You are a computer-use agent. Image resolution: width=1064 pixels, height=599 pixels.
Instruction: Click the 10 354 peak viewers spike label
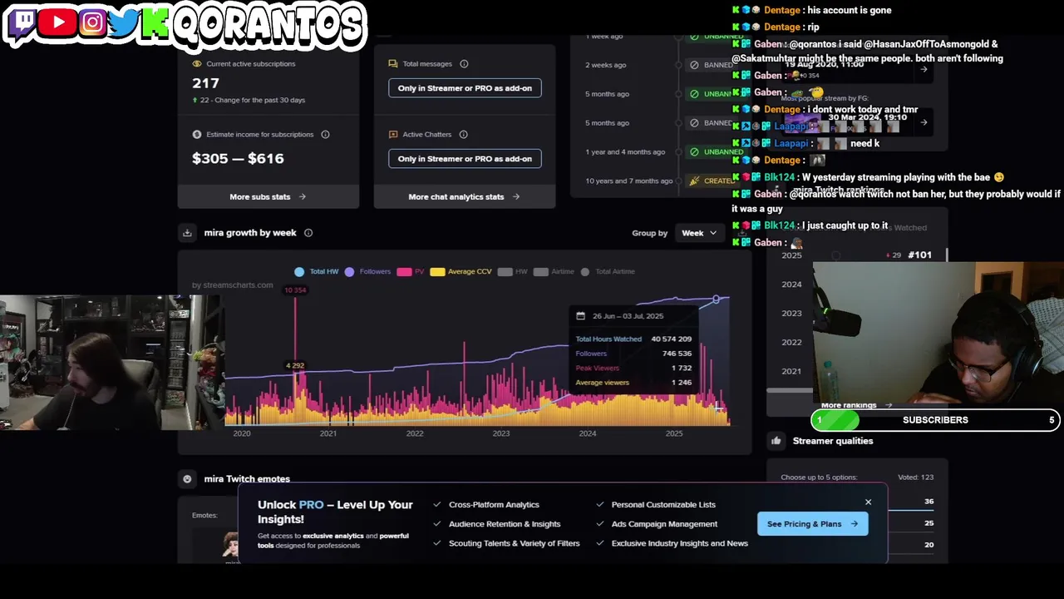(295, 290)
